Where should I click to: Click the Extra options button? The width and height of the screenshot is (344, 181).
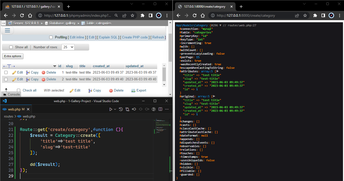pos(13,56)
